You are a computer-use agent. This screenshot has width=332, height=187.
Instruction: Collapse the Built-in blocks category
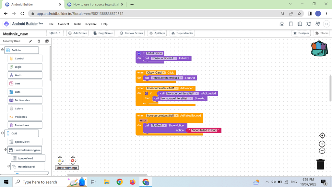click(2, 50)
